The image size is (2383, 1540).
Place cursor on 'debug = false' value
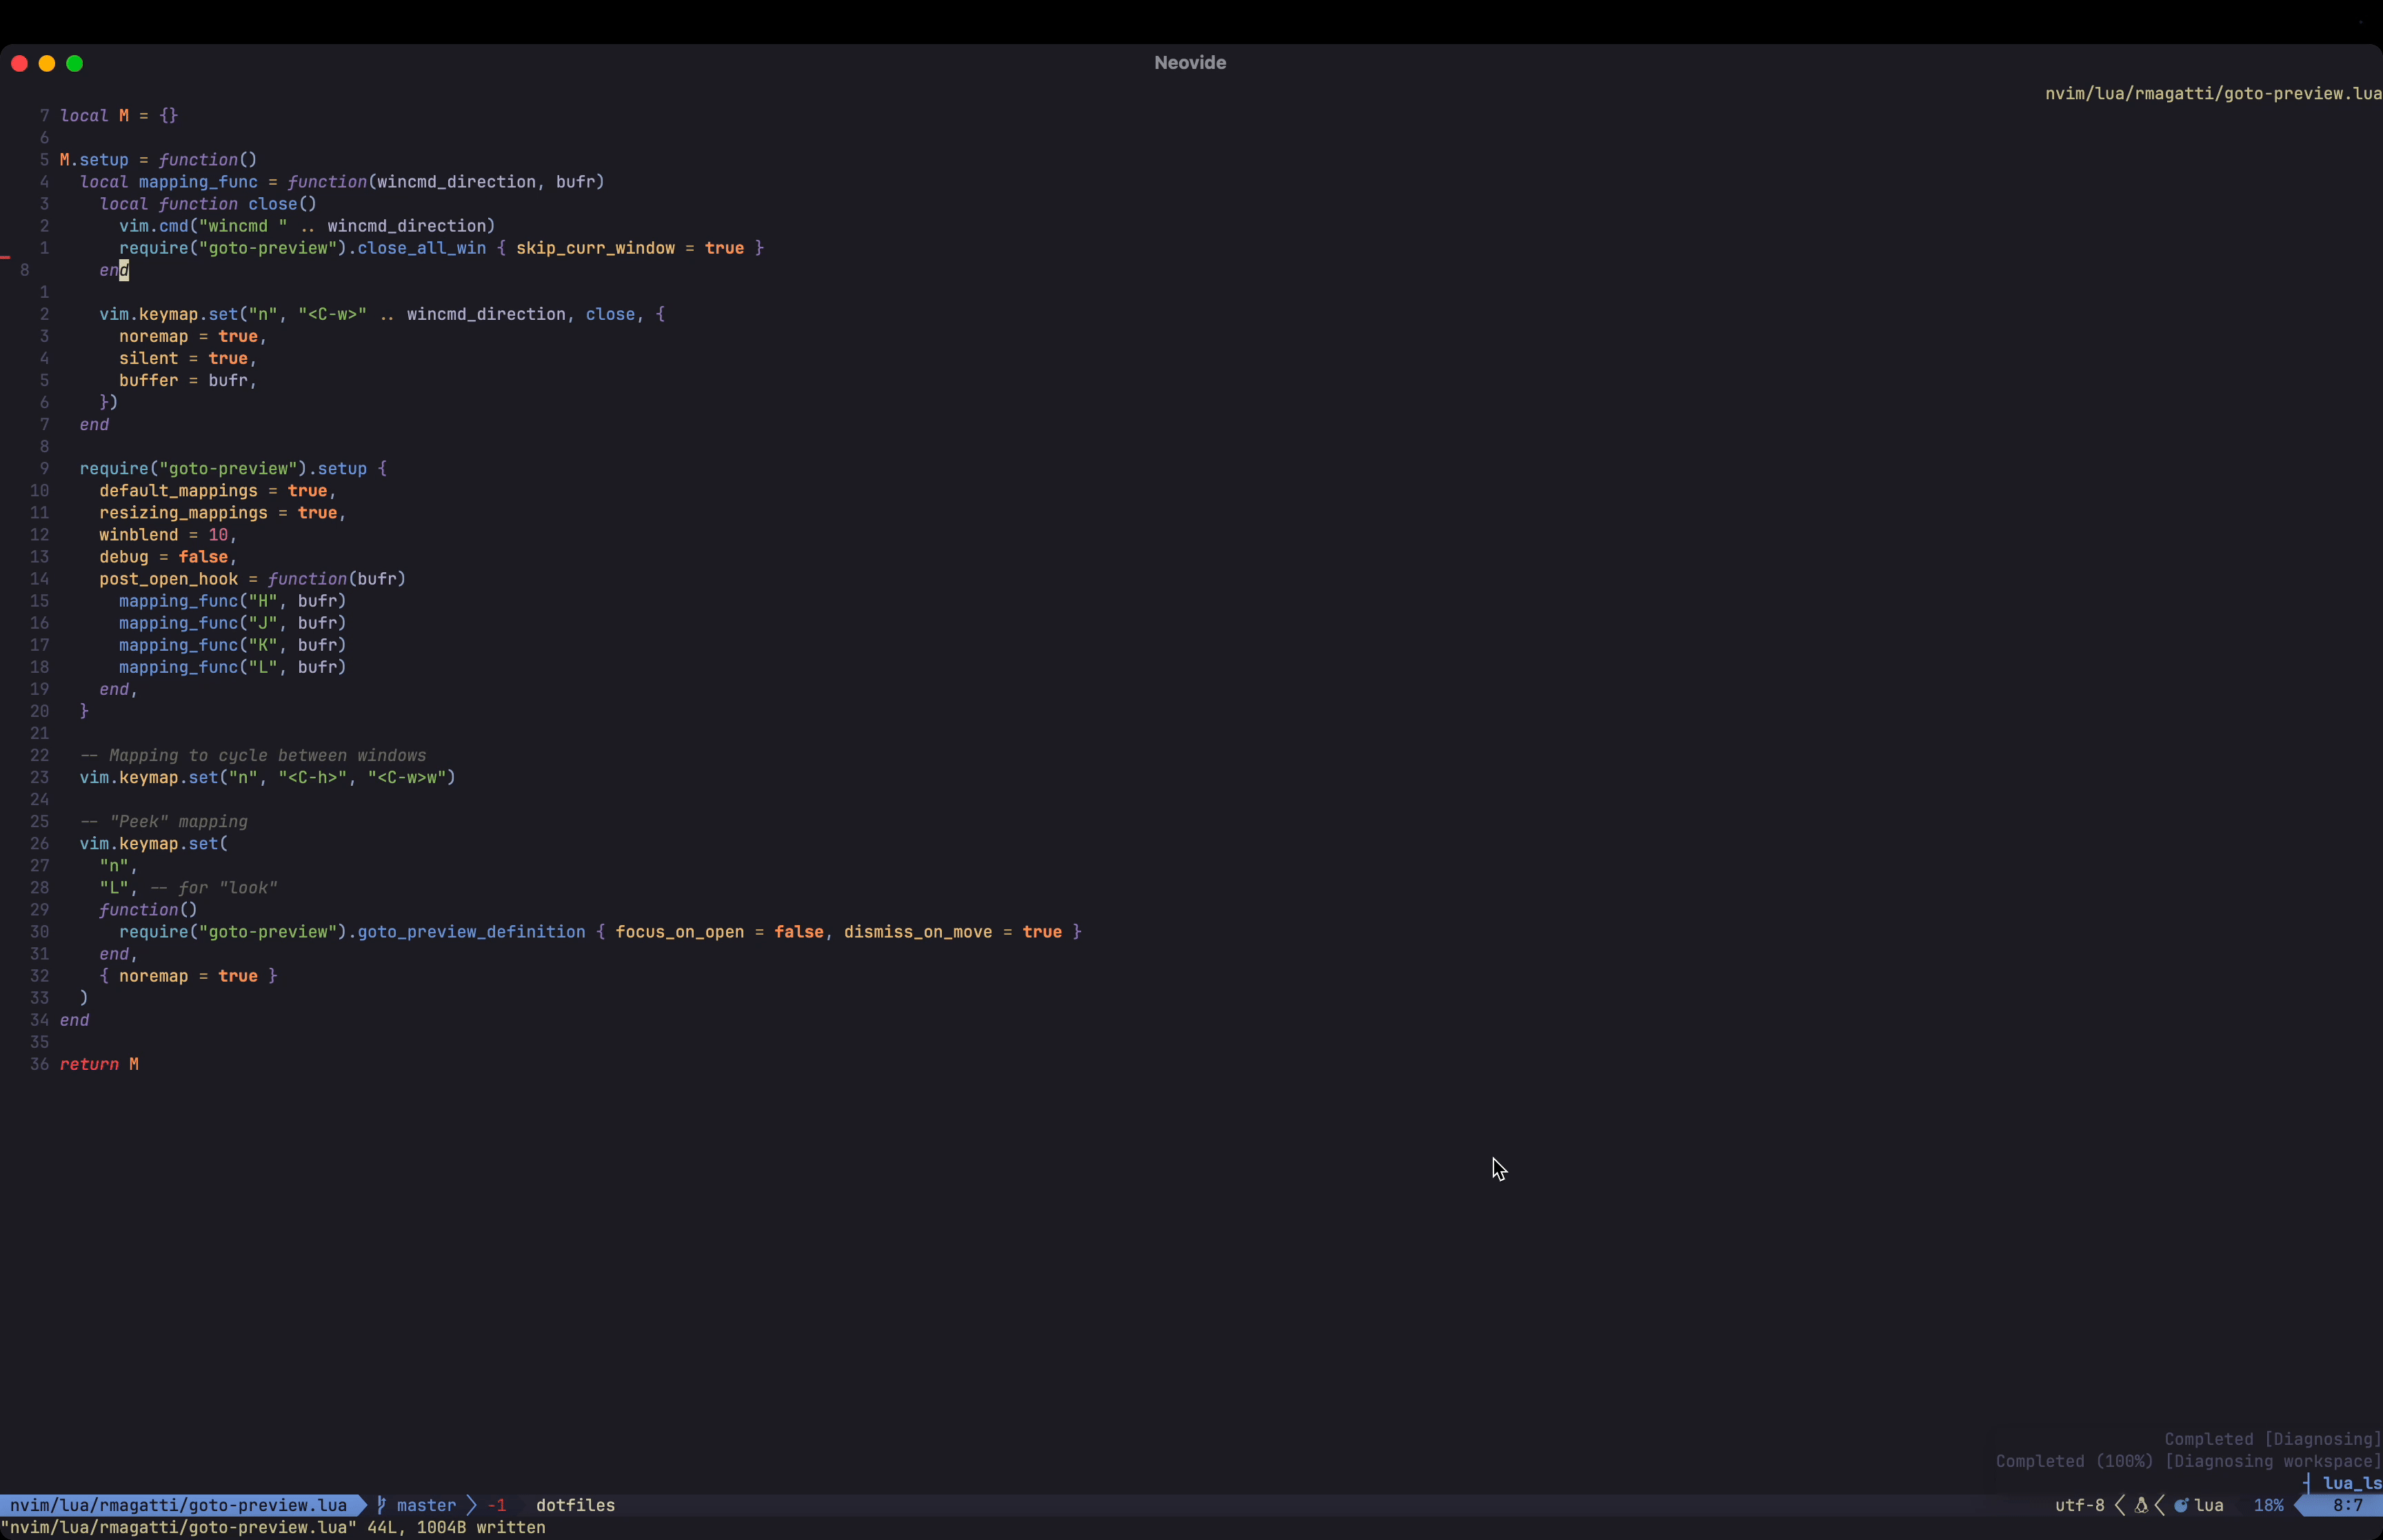click(x=203, y=557)
